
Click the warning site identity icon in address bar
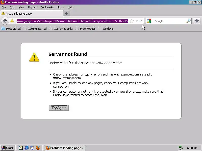(x=12, y=21)
